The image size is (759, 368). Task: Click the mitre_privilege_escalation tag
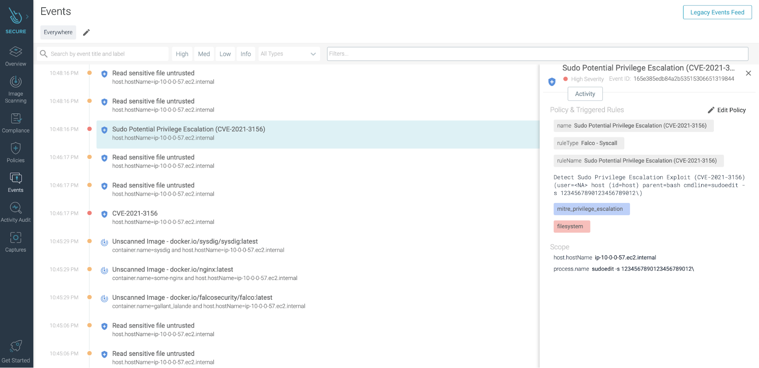pos(591,209)
